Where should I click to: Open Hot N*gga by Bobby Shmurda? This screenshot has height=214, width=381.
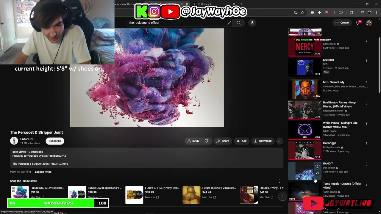tap(330, 143)
